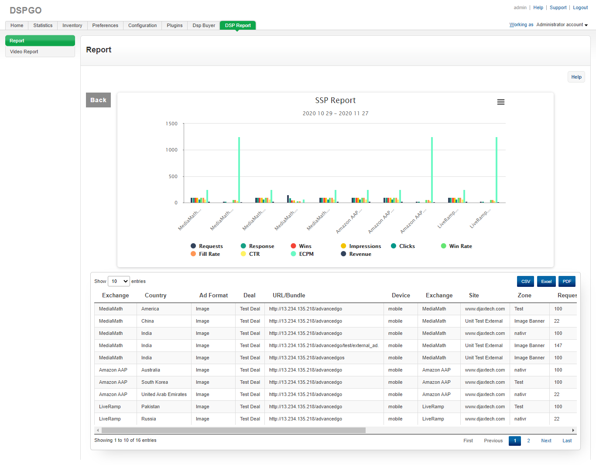
Task: Open the Show entries dropdown
Action: click(119, 282)
